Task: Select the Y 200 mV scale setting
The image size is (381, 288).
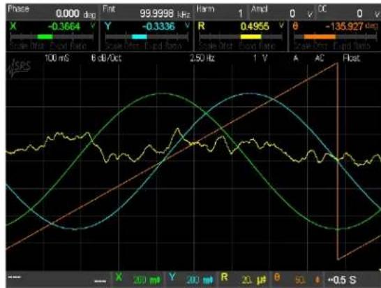Action: (191, 279)
